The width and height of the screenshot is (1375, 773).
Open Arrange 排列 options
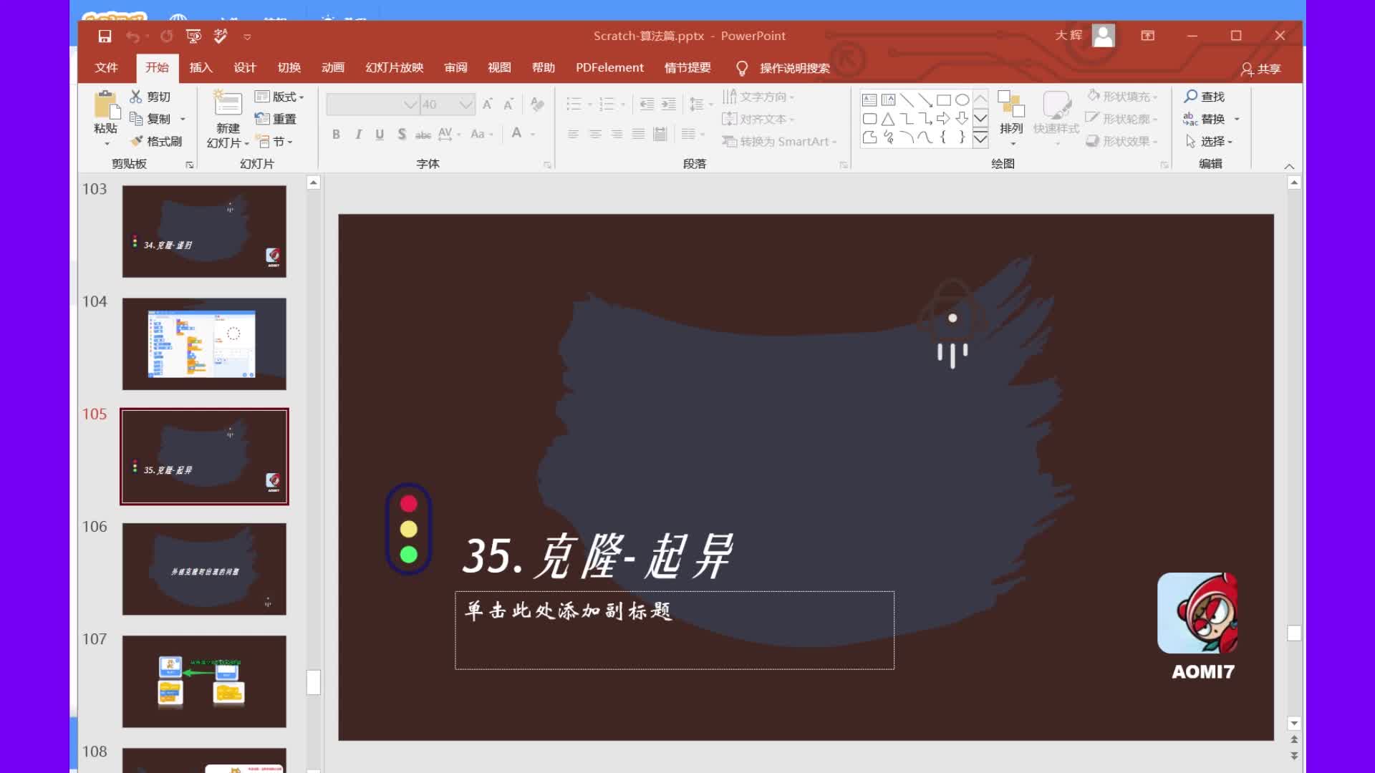pyautogui.click(x=1011, y=118)
